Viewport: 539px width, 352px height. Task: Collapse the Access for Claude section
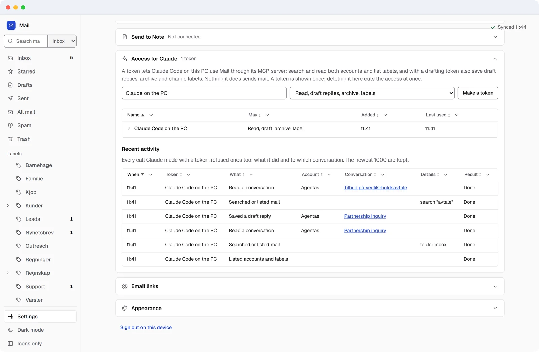(x=310, y=59)
